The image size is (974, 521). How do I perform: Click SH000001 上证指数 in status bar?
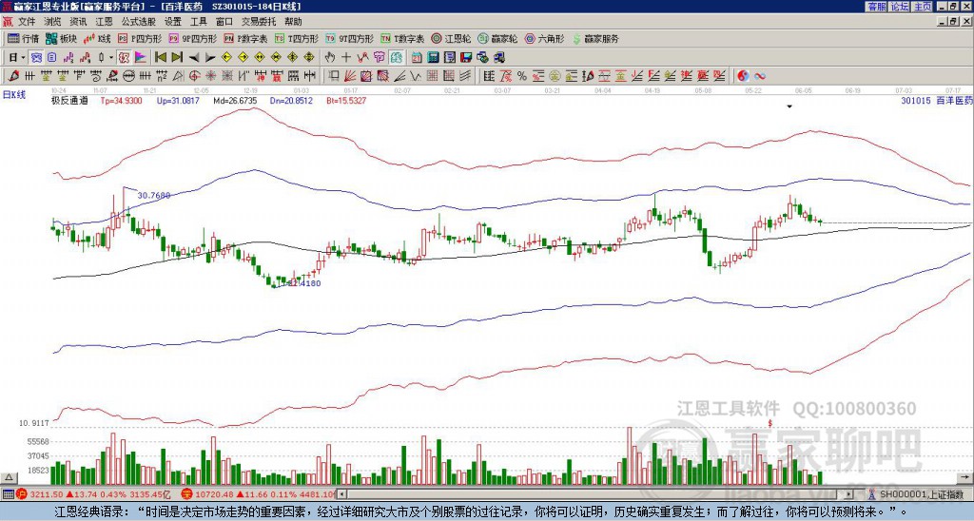pos(921,494)
